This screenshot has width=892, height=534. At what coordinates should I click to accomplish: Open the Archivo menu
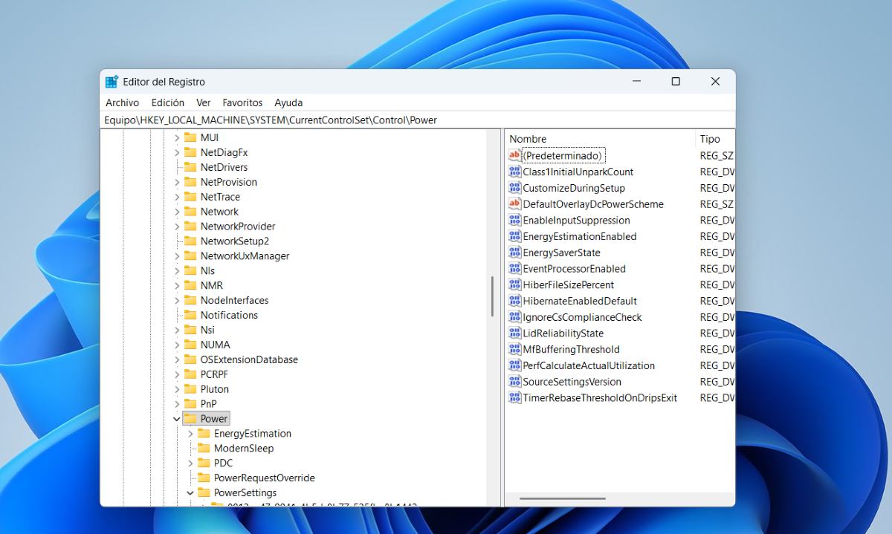(x=122, y=102)
